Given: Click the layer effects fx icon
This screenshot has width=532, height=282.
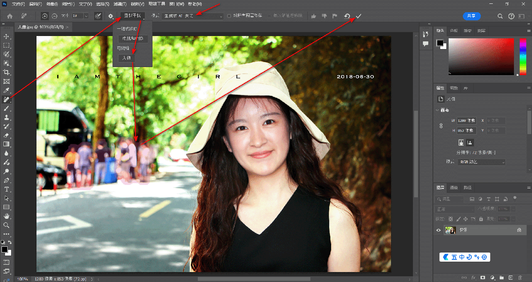Looking at the screenshot, I should point(474,277).
